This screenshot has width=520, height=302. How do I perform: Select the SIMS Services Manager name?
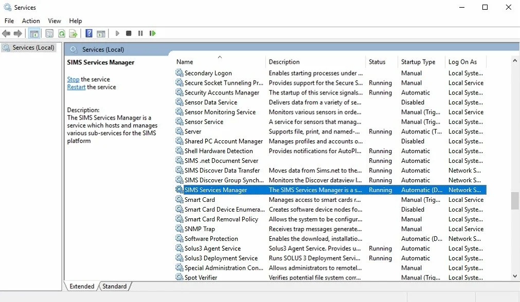pyautogui.click(x=216, y=190)
